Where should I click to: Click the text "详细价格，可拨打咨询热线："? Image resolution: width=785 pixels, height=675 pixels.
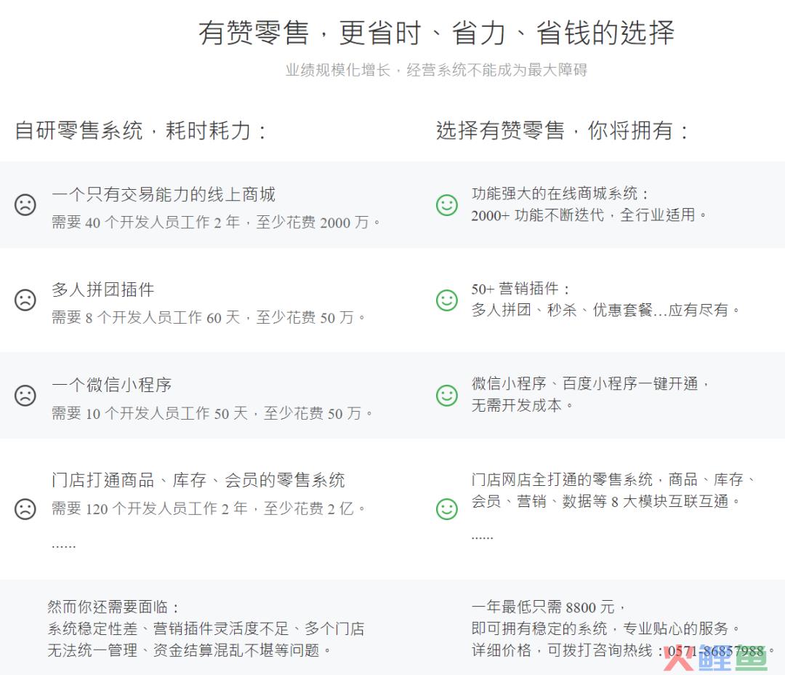tap(568, 650)
